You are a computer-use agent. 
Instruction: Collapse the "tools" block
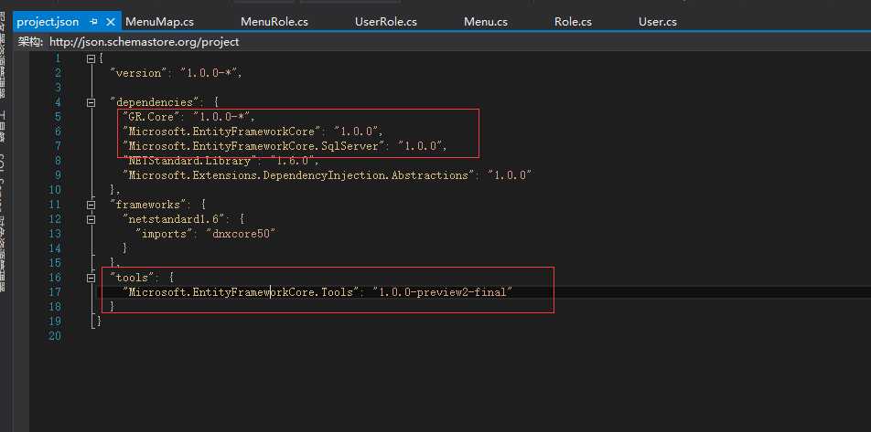[x=91, y=278]
